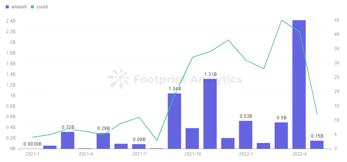The image size is (347, 162).
Task: Click the 0.09B bar at 2021-7
Action: 139,146
